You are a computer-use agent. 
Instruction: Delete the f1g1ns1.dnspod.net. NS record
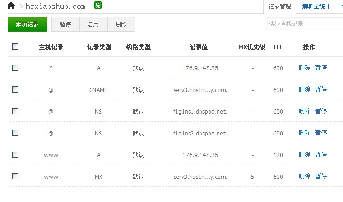tap(304, 111)
